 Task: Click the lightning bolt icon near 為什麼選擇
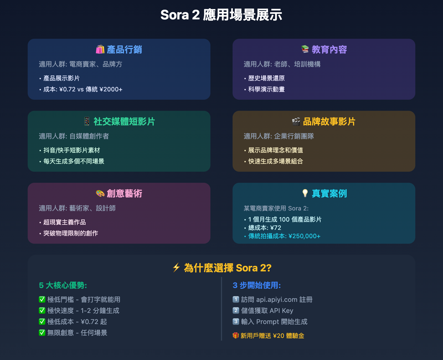click(176, 268)
